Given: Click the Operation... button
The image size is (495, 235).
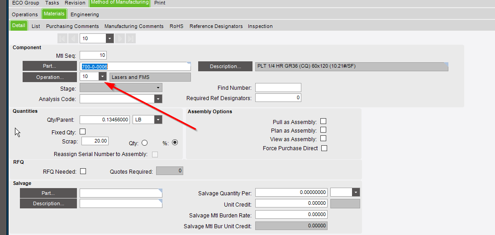Looking at the screenshot, I should click(50, 77).
